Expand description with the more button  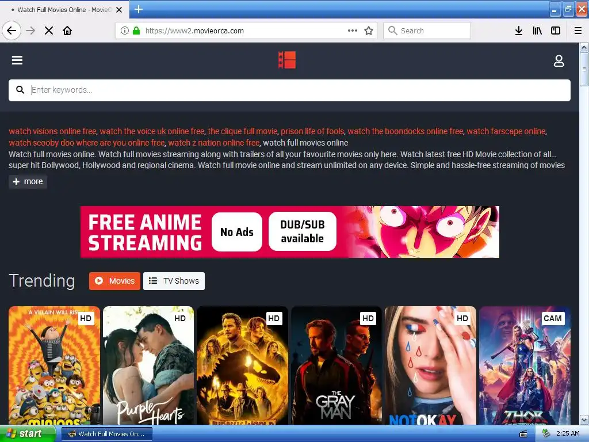click(x=28, y=181)
